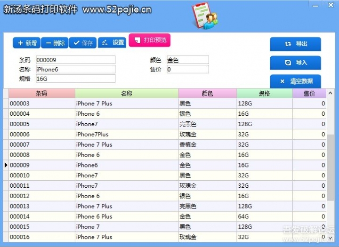Click the 规格 column header

pyautogui.click(x=264, y=94)
